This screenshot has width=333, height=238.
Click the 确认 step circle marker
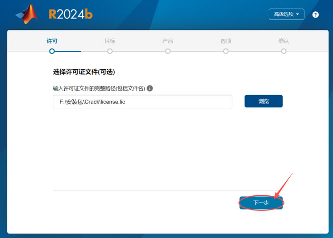point(284,51)
